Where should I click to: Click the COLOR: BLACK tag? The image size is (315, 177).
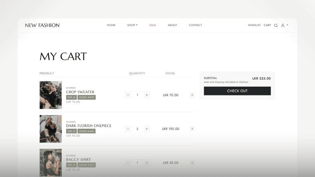click(87, 131)
